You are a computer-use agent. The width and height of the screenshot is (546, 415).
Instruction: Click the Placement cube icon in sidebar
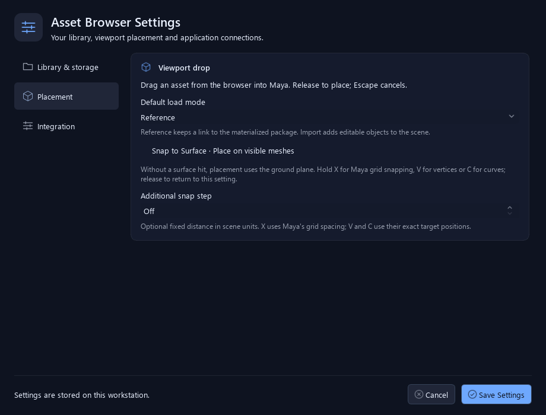point(28,96)
